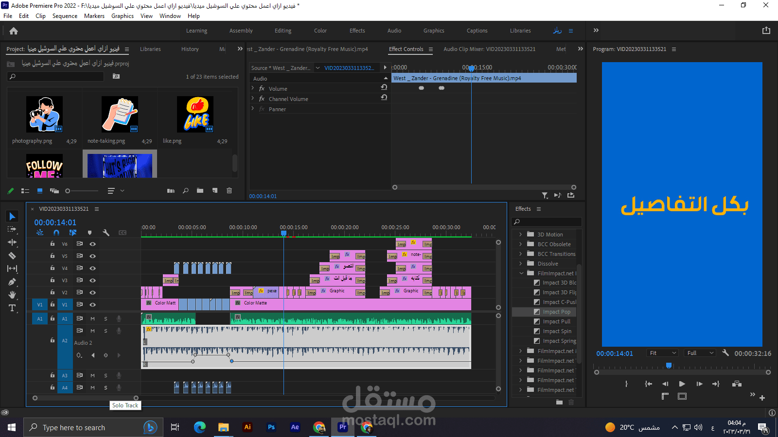Click the project thumbnail size slider

(x=68, y=191)
